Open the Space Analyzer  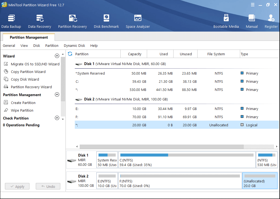[x=138, y=22]
